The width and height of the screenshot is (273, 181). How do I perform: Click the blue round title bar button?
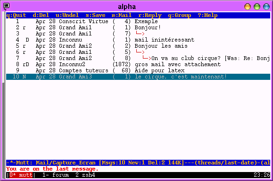click(266, 7)
